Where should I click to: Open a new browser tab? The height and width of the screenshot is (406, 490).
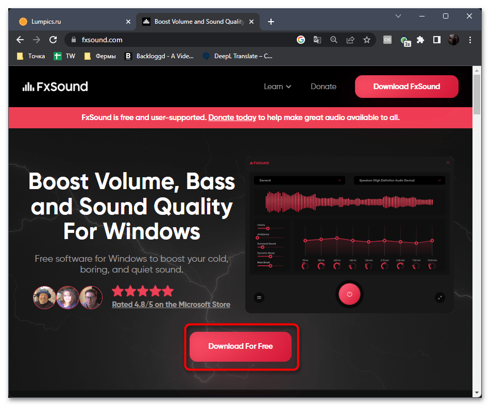point(271,22)
